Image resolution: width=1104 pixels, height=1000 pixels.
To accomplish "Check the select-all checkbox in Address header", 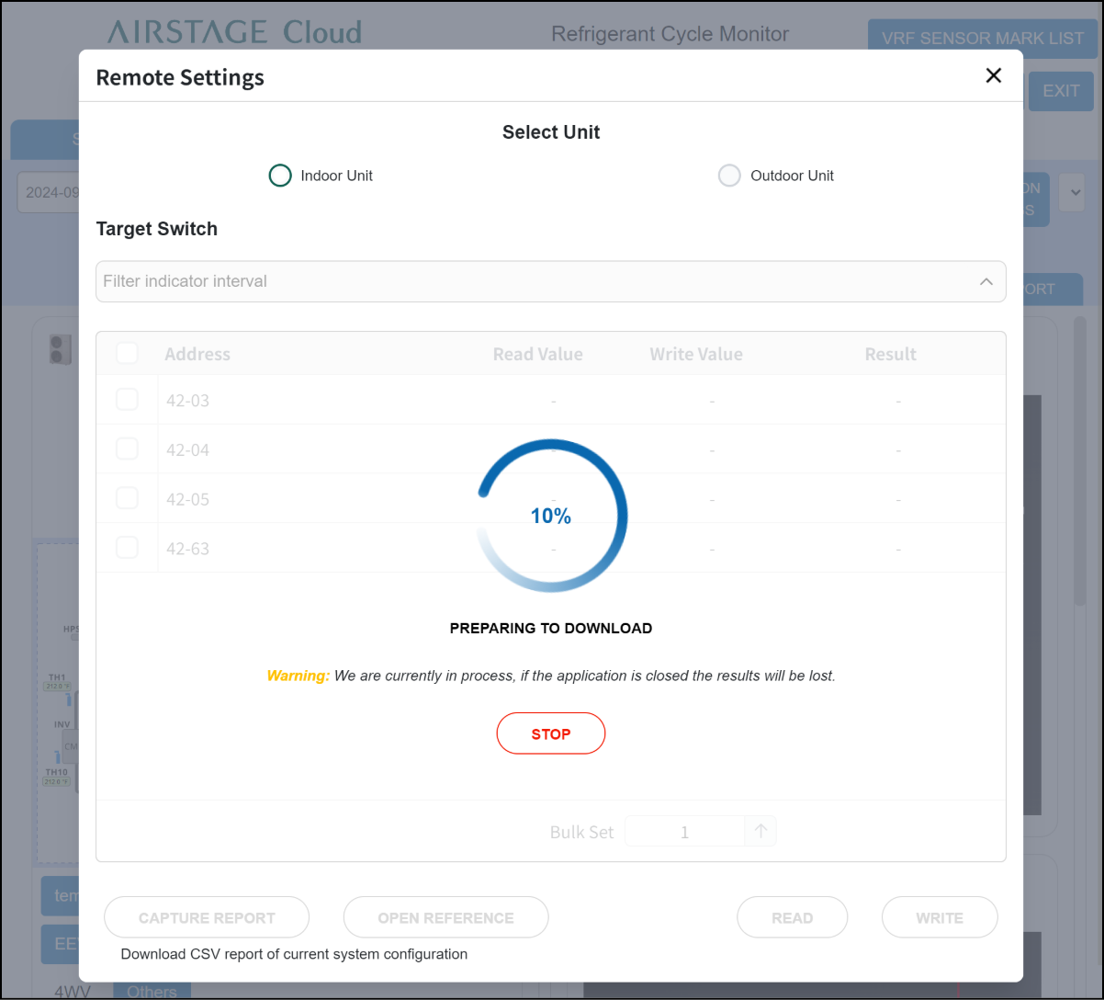I will coord(127,354).
